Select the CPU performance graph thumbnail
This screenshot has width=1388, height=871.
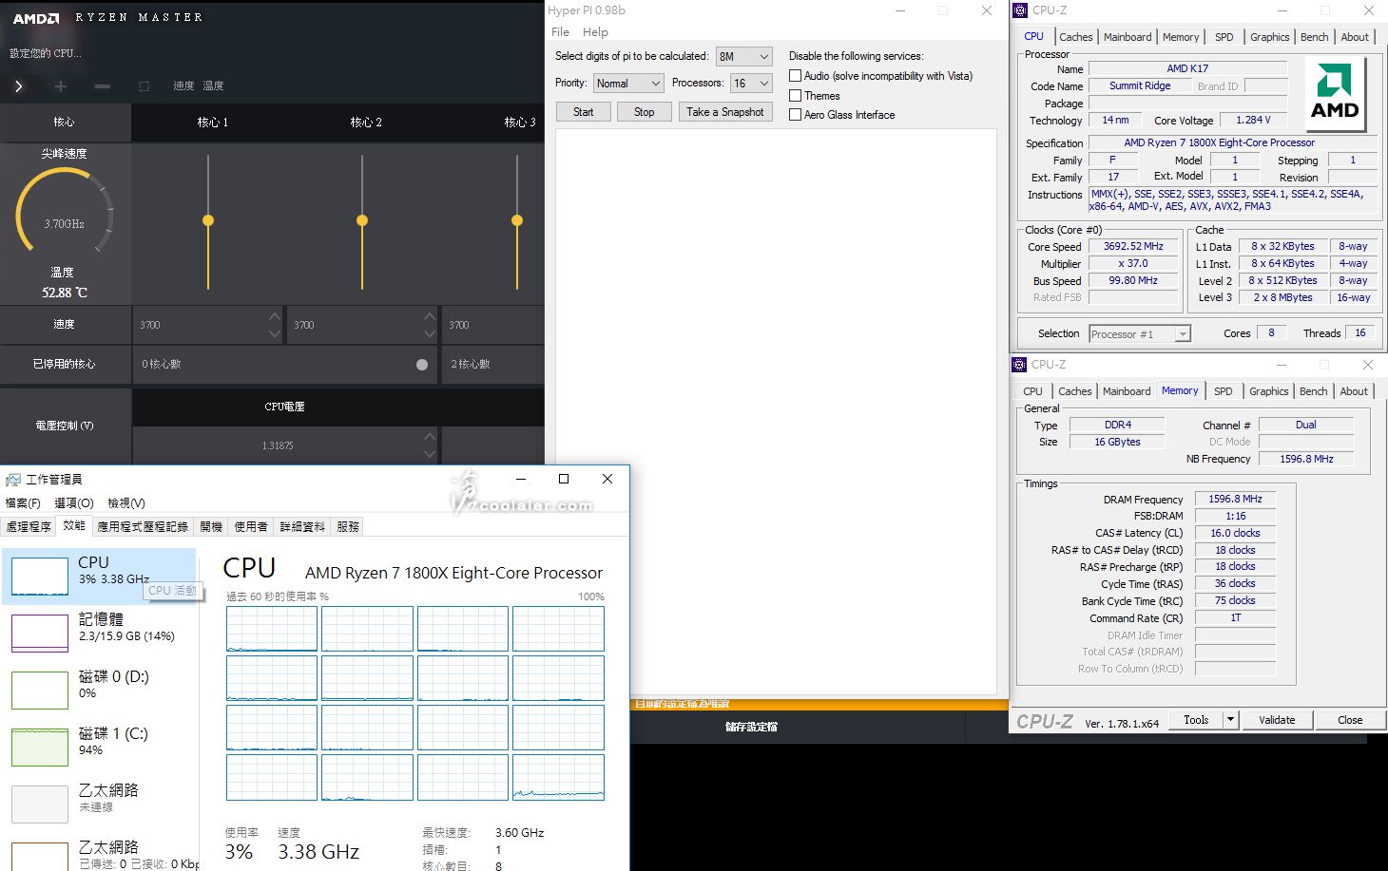tap(40, 577)
